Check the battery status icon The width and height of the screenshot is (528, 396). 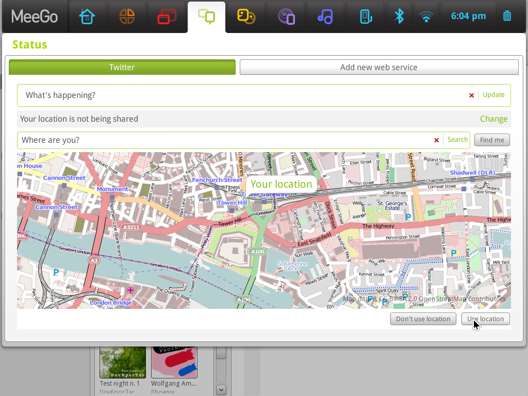507,16
